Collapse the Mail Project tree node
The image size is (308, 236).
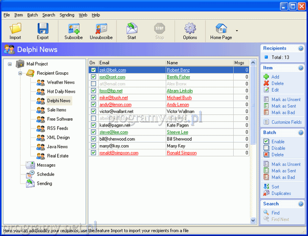(x=10, y=64)
